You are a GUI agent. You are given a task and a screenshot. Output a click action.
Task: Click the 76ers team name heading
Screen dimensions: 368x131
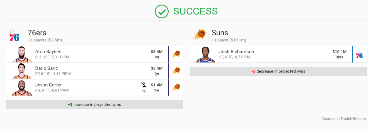click(37, 33)
